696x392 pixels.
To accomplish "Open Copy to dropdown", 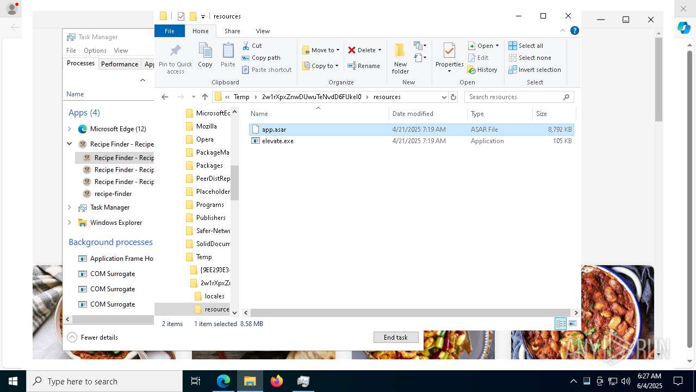I will tap(320, 66).
